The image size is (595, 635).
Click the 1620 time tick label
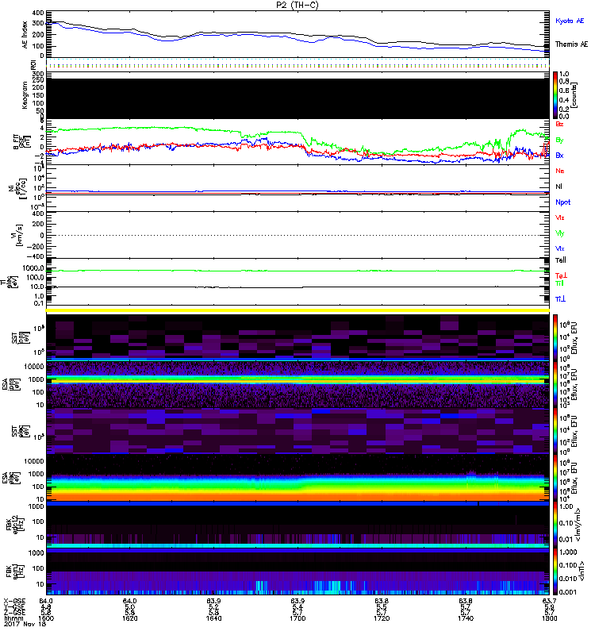point(129,618)
